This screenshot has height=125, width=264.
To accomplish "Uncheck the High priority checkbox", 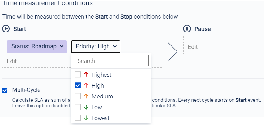I will (78, 85).
